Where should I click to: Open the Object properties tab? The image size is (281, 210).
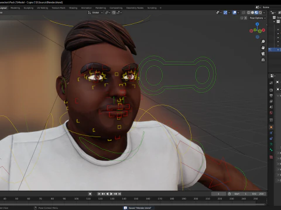point(271,127)
